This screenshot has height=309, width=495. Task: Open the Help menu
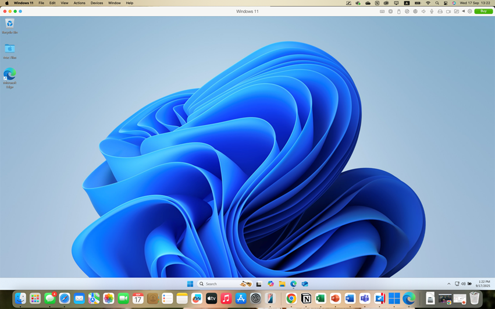[130, 3]
